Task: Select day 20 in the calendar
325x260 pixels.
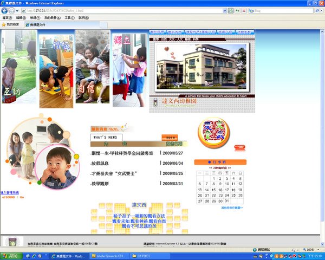Action: click(200, 196)
